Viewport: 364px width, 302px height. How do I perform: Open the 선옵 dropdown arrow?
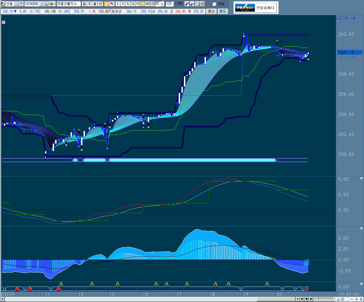[16, 4]
